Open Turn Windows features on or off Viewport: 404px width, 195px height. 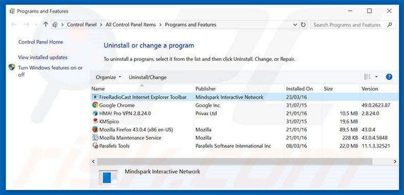click(x=51, y=71)
